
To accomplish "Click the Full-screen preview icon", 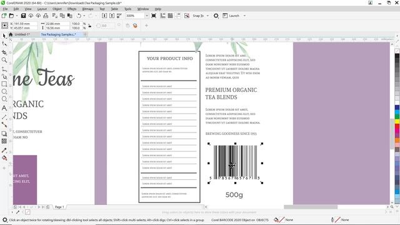I will [154, 16].
